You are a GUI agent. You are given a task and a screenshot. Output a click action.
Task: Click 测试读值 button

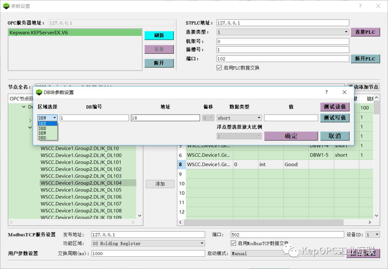coord(335,107)
